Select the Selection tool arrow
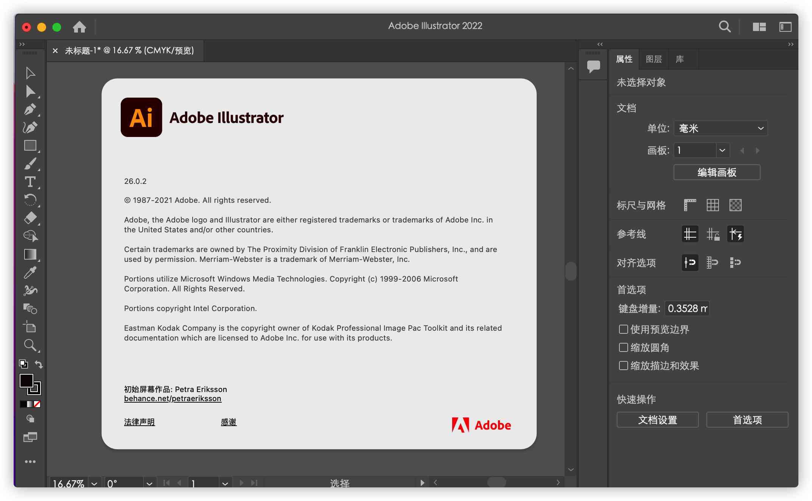 pyautogui.click(x=30, y=73)
